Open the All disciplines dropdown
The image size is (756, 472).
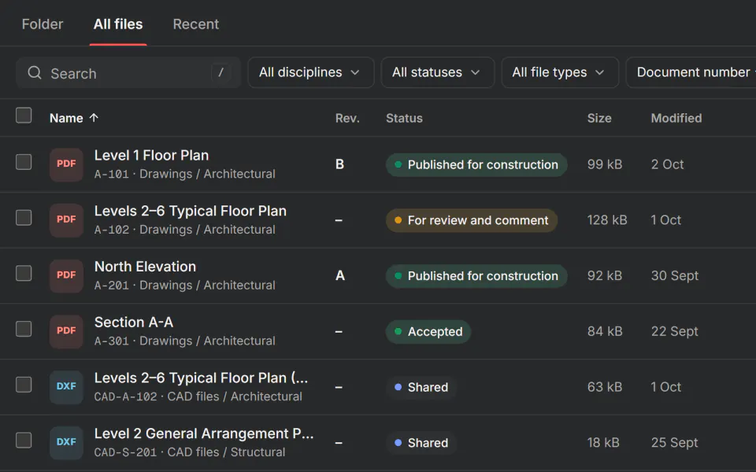click(311, 72)
